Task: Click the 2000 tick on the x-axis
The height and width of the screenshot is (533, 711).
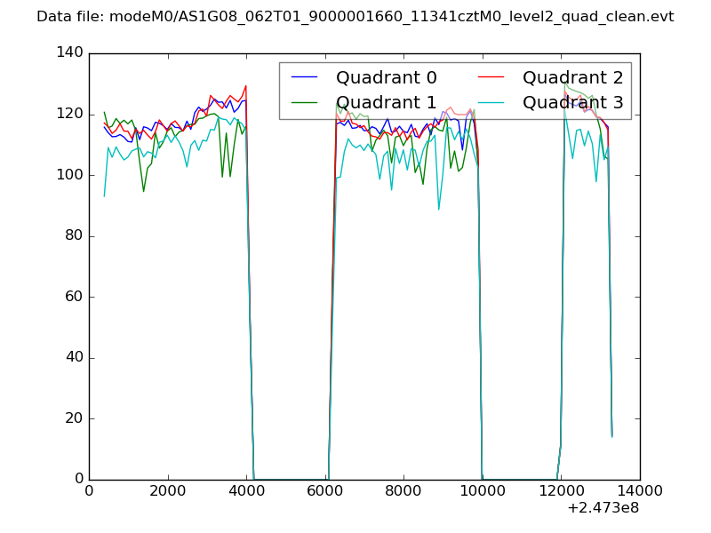Action: [x=167, y=490]
